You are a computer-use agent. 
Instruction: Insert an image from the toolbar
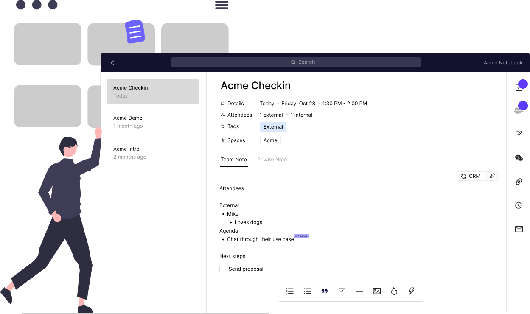[x=377, y=291]
